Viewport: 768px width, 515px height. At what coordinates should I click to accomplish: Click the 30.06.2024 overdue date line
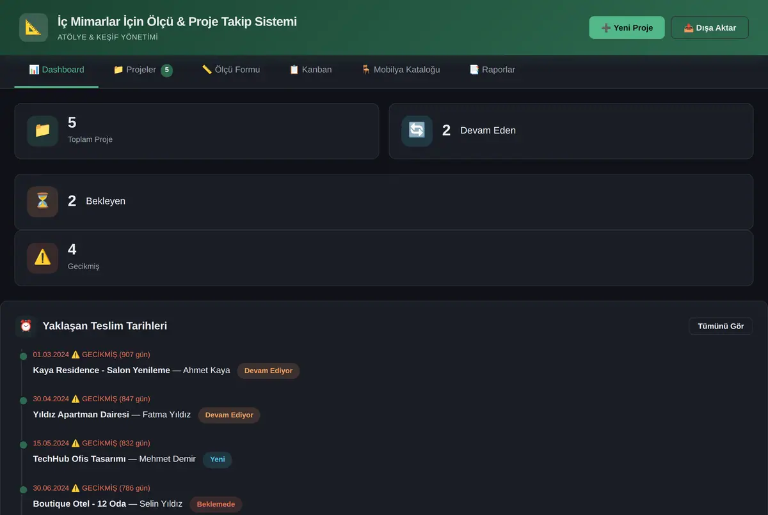(92, 488)
